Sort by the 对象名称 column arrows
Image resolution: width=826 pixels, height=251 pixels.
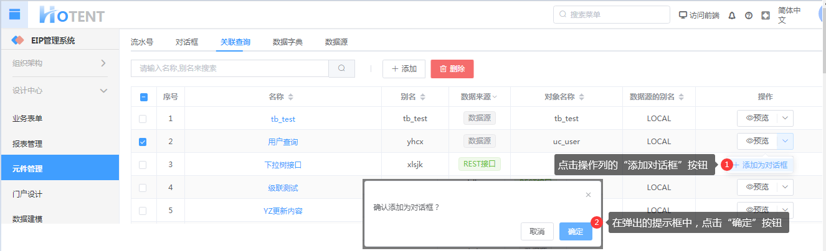click(582, 97)
